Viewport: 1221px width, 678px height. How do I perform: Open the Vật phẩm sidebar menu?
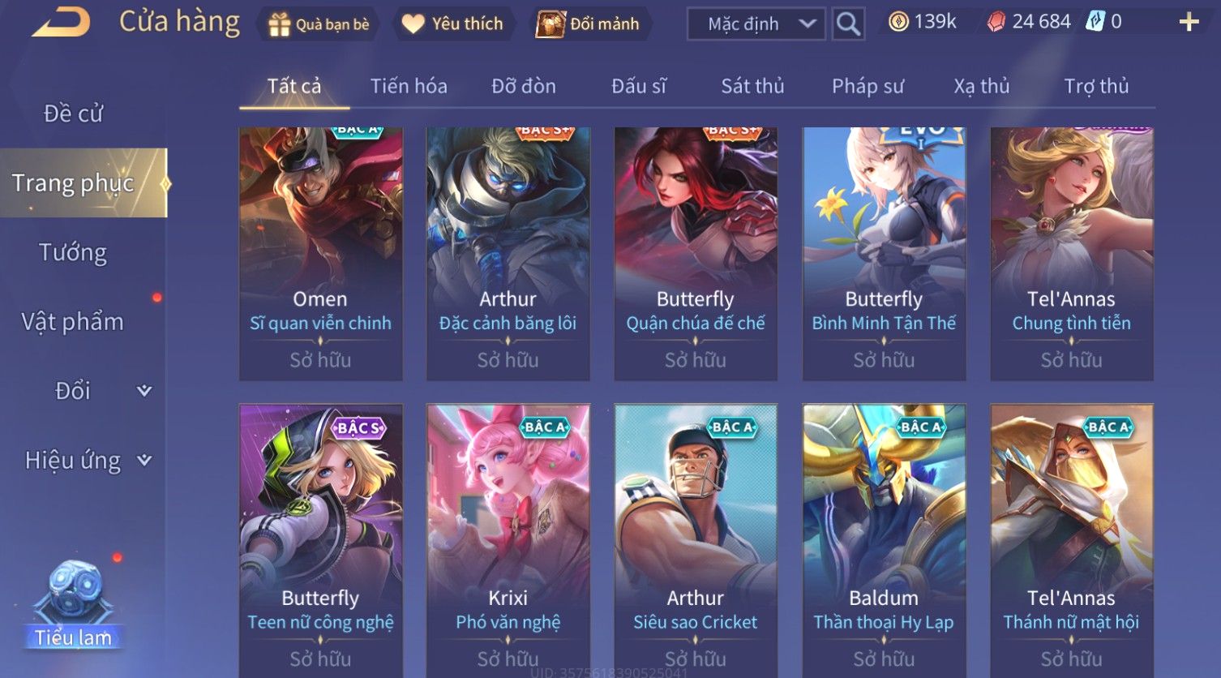[73, 322]
